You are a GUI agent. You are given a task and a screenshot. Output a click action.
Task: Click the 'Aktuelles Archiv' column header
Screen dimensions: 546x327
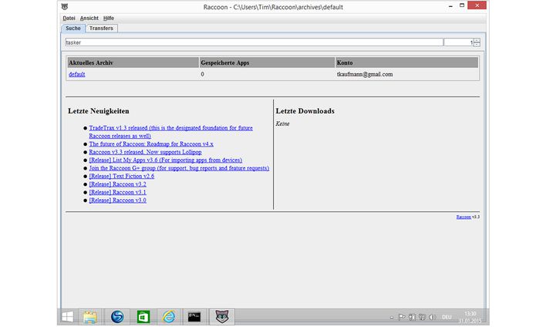[x=133, y=62]
